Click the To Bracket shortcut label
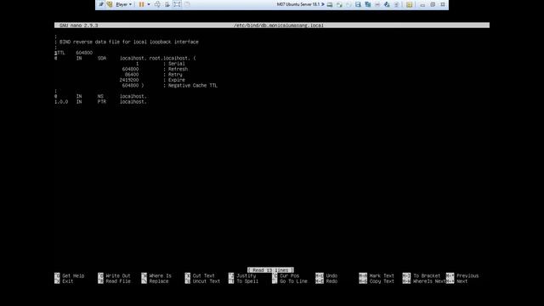544x306 pixels. click(x=427, y=275)
